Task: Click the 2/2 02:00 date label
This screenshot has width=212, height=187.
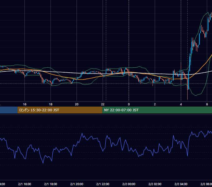Action: click(x=155, y=184)
